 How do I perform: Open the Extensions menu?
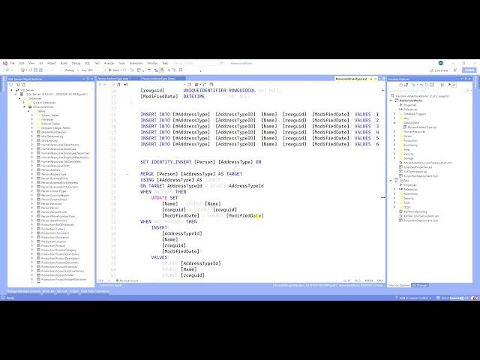(136, 63)
